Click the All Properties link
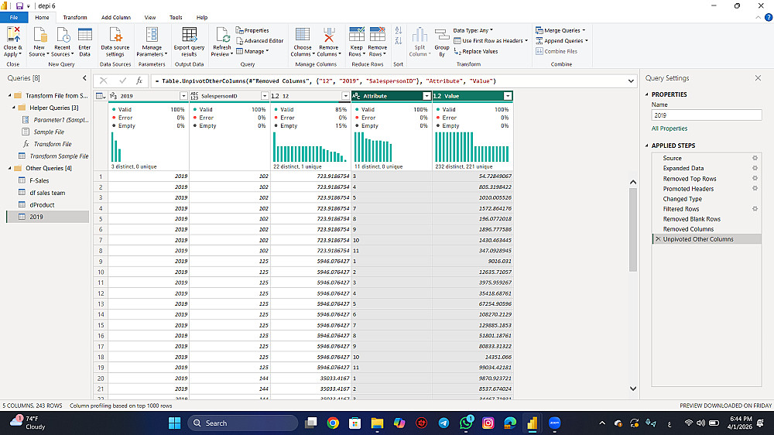Viewport: 774px width, 435px height. click(669, 128)
